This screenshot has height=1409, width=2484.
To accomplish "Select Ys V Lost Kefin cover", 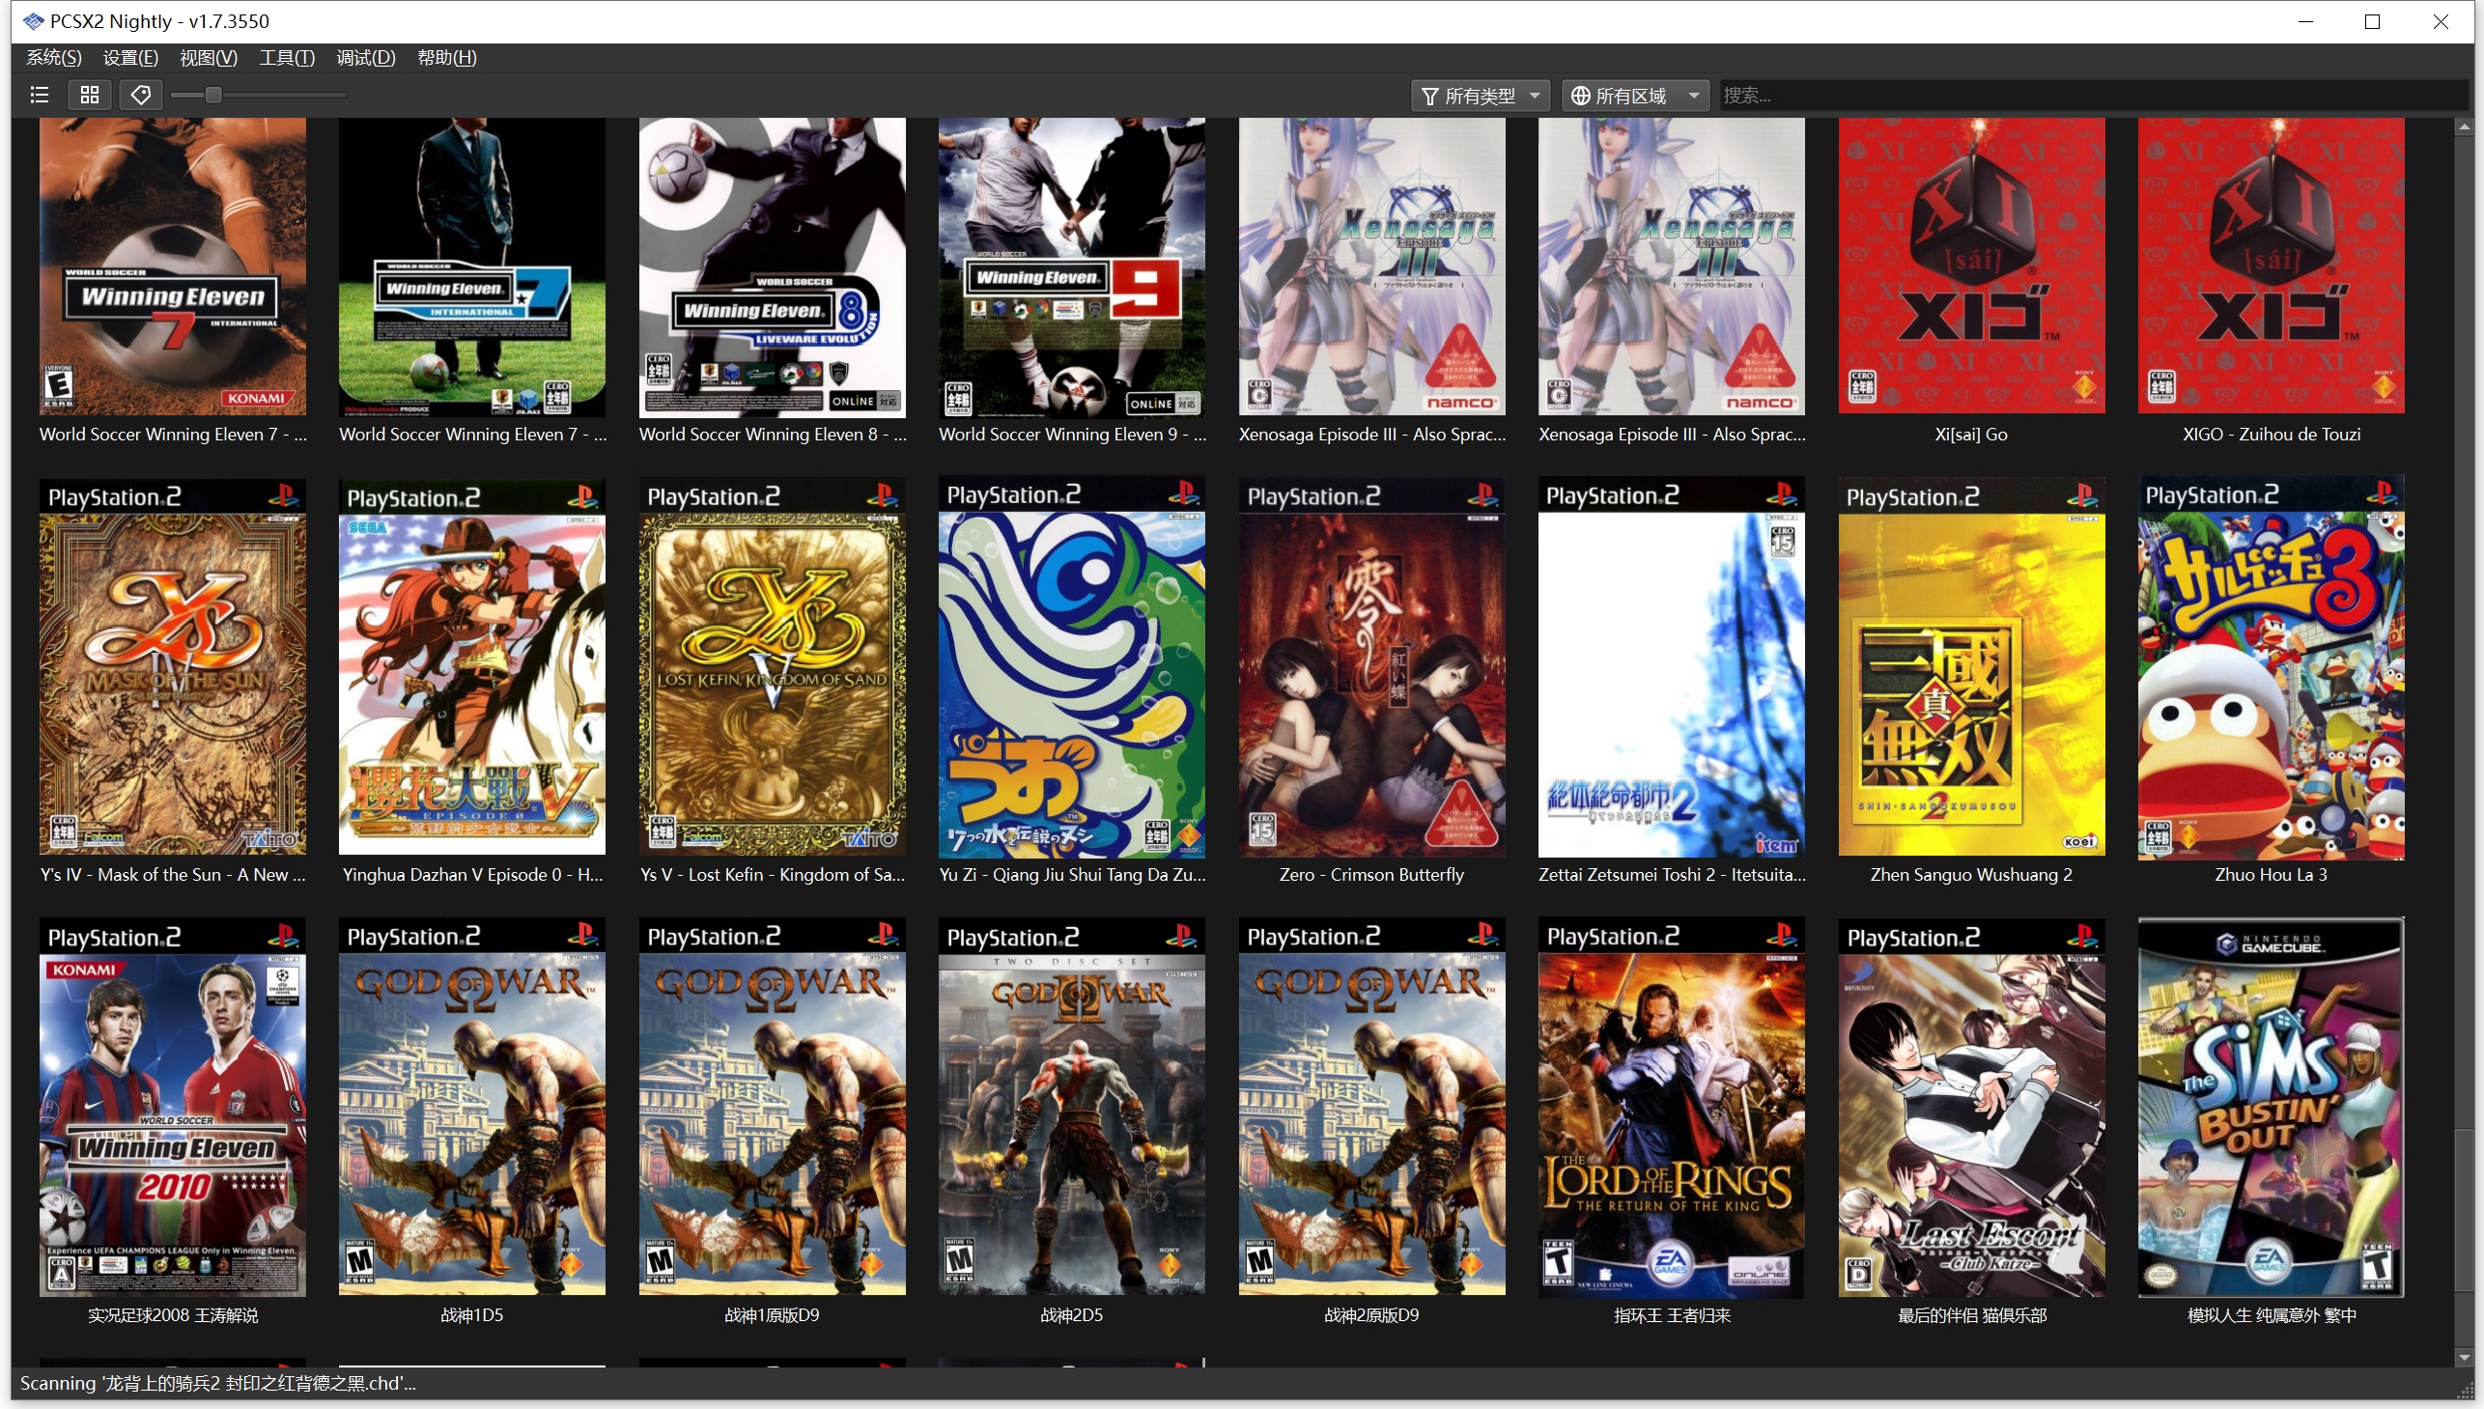I will pyautogui.click(x=773, y=666).
